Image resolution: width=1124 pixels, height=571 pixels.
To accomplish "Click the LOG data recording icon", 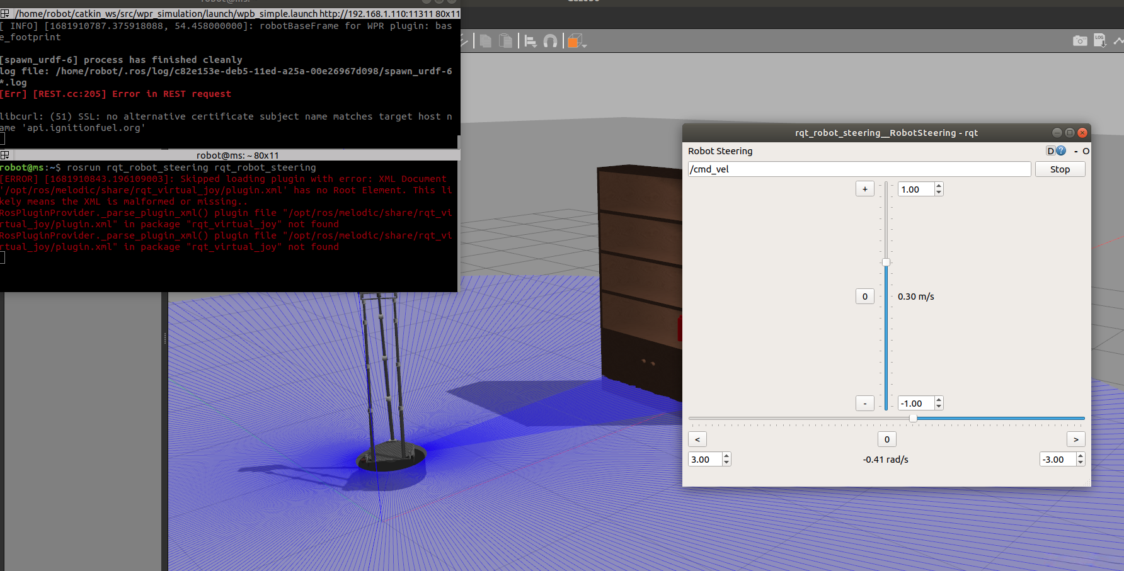I will [x=1099, y=41].
